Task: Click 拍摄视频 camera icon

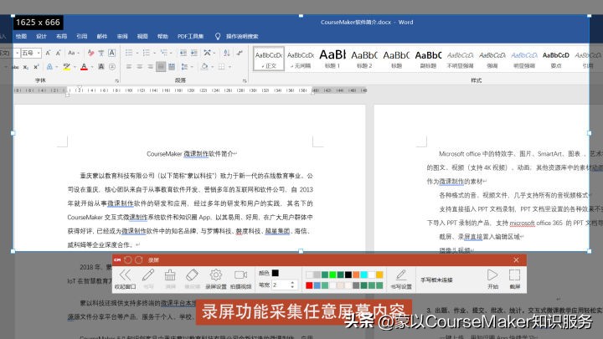Action: (x=240, y=279)
